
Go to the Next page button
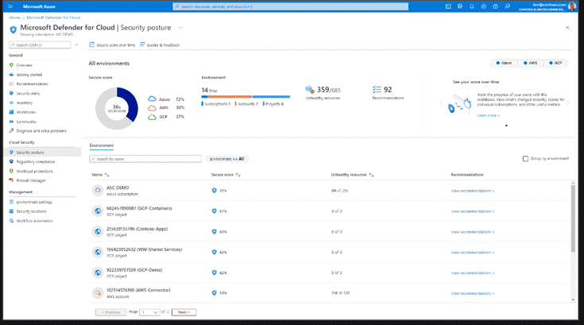pyautogui.click(x=184, y=312)
